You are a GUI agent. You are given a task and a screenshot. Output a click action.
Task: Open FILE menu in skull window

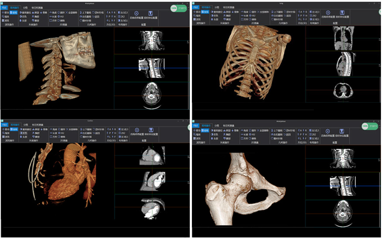click(4, 8)
